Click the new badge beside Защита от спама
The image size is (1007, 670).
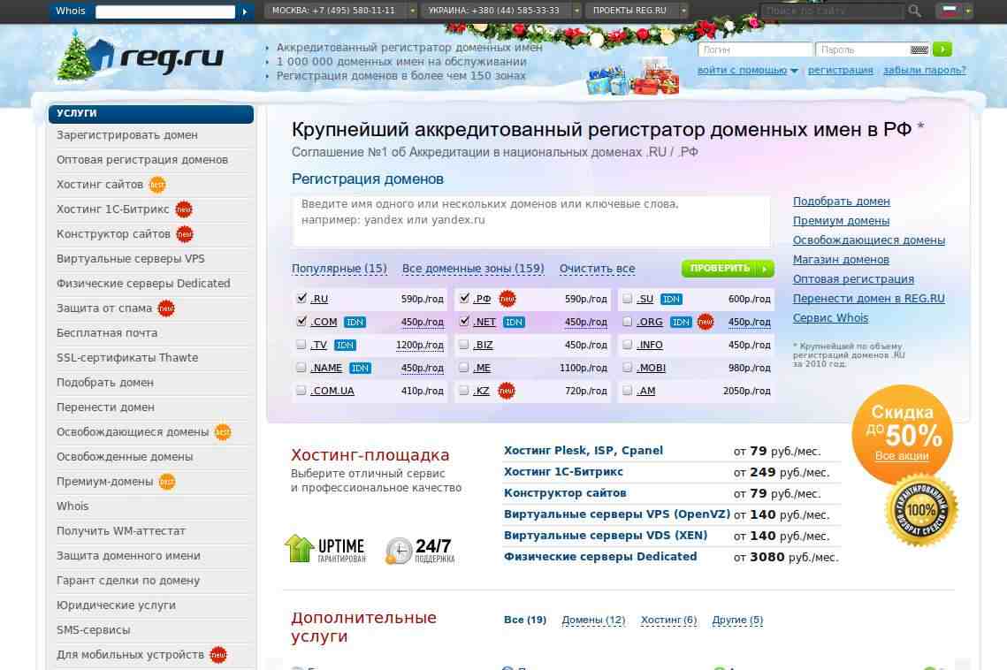[x=166, y=308]
